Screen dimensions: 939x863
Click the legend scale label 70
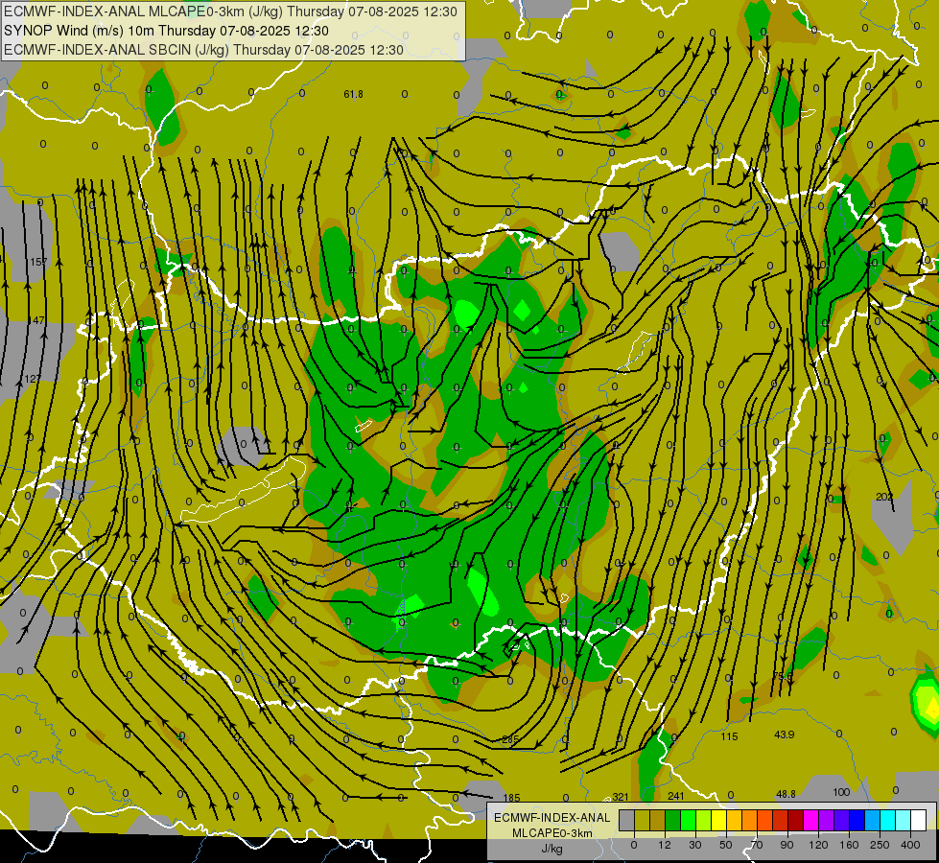[757, 845]
